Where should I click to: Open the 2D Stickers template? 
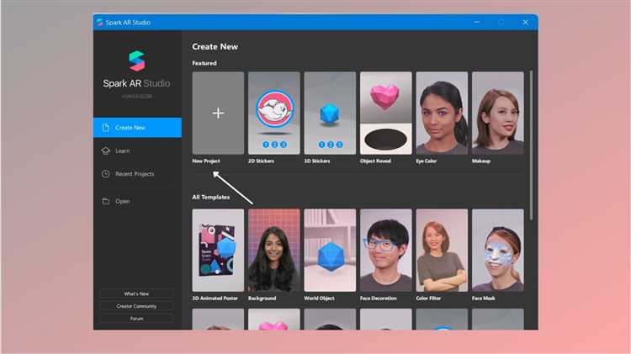(273, 113)
